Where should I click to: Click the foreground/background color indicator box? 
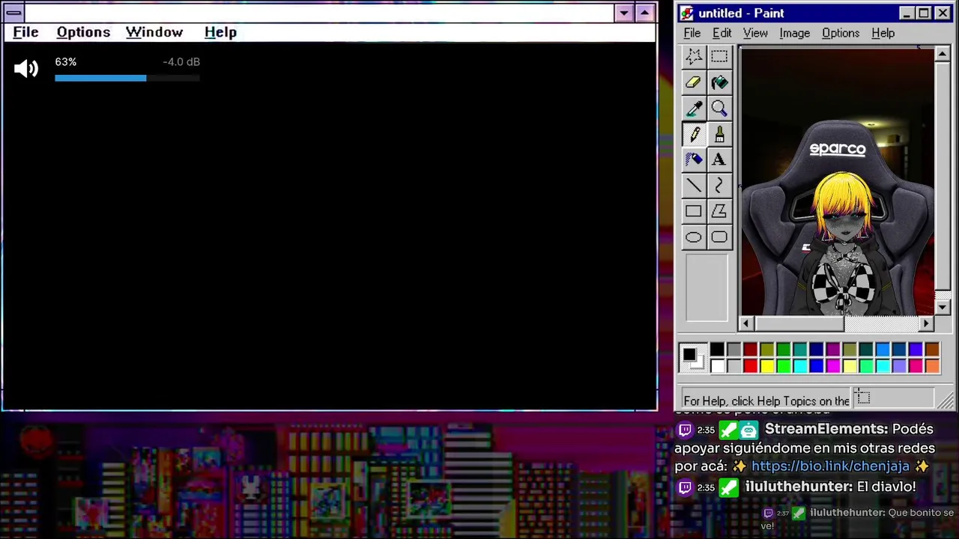click(x=692, y=358)
